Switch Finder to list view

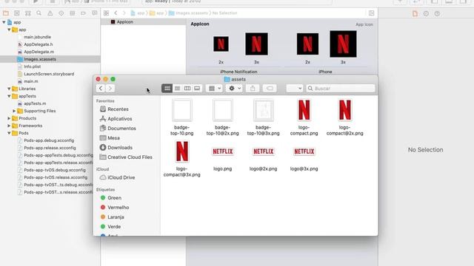click(x=178, y=89)
